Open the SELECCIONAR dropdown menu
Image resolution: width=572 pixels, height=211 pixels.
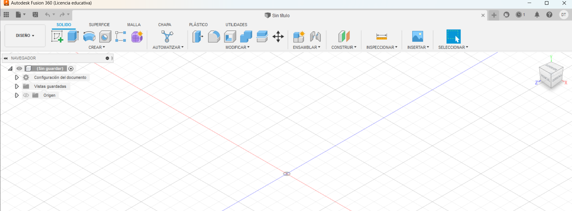[453, 47]
